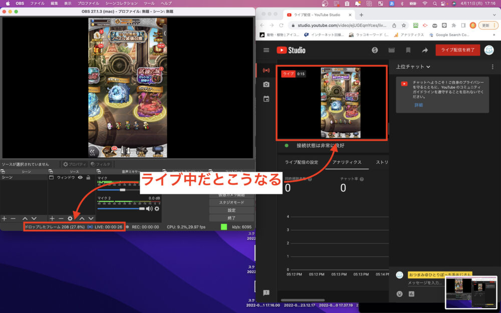The width and height of the screenshot is (501, 313).
Task: Toggle the lock on the ウィンドウ source
Action: tap(88, 178)
